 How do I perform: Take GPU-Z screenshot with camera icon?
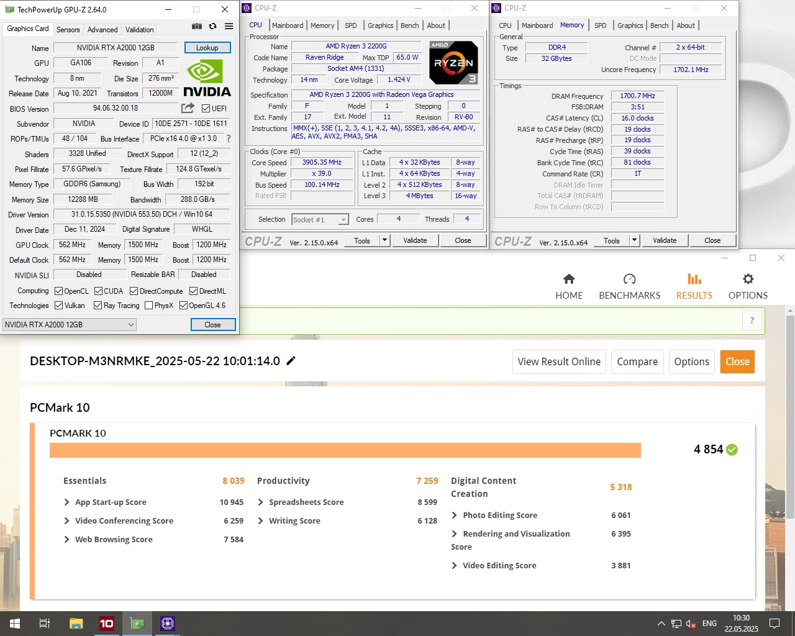point(197,27)
